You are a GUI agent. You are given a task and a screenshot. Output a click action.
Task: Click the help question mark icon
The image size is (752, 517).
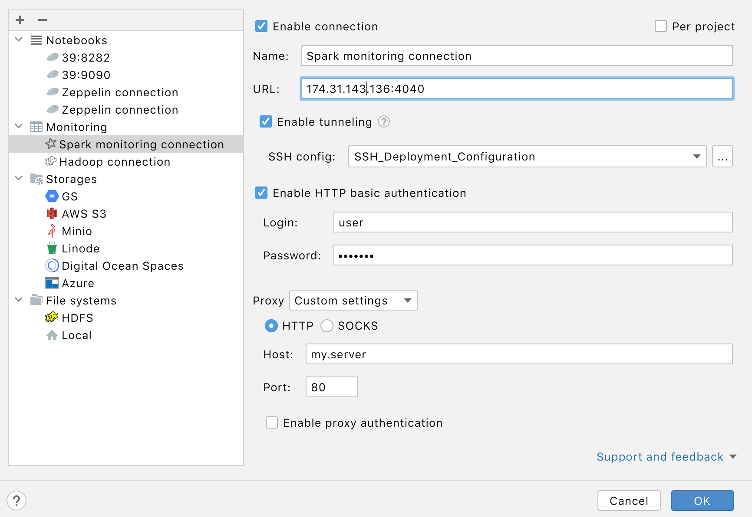point(16,501)
